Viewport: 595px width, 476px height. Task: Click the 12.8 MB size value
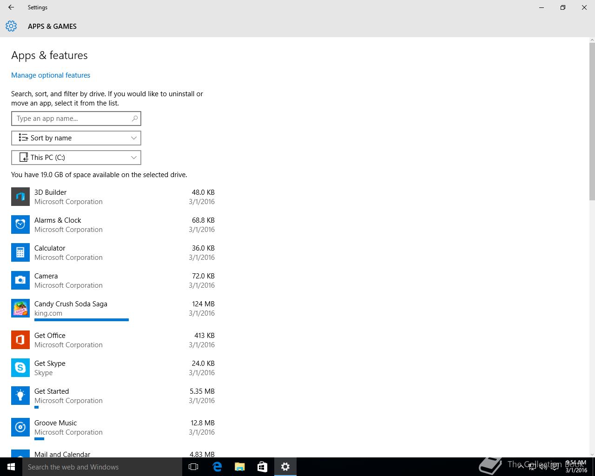[x=203, y=423]
